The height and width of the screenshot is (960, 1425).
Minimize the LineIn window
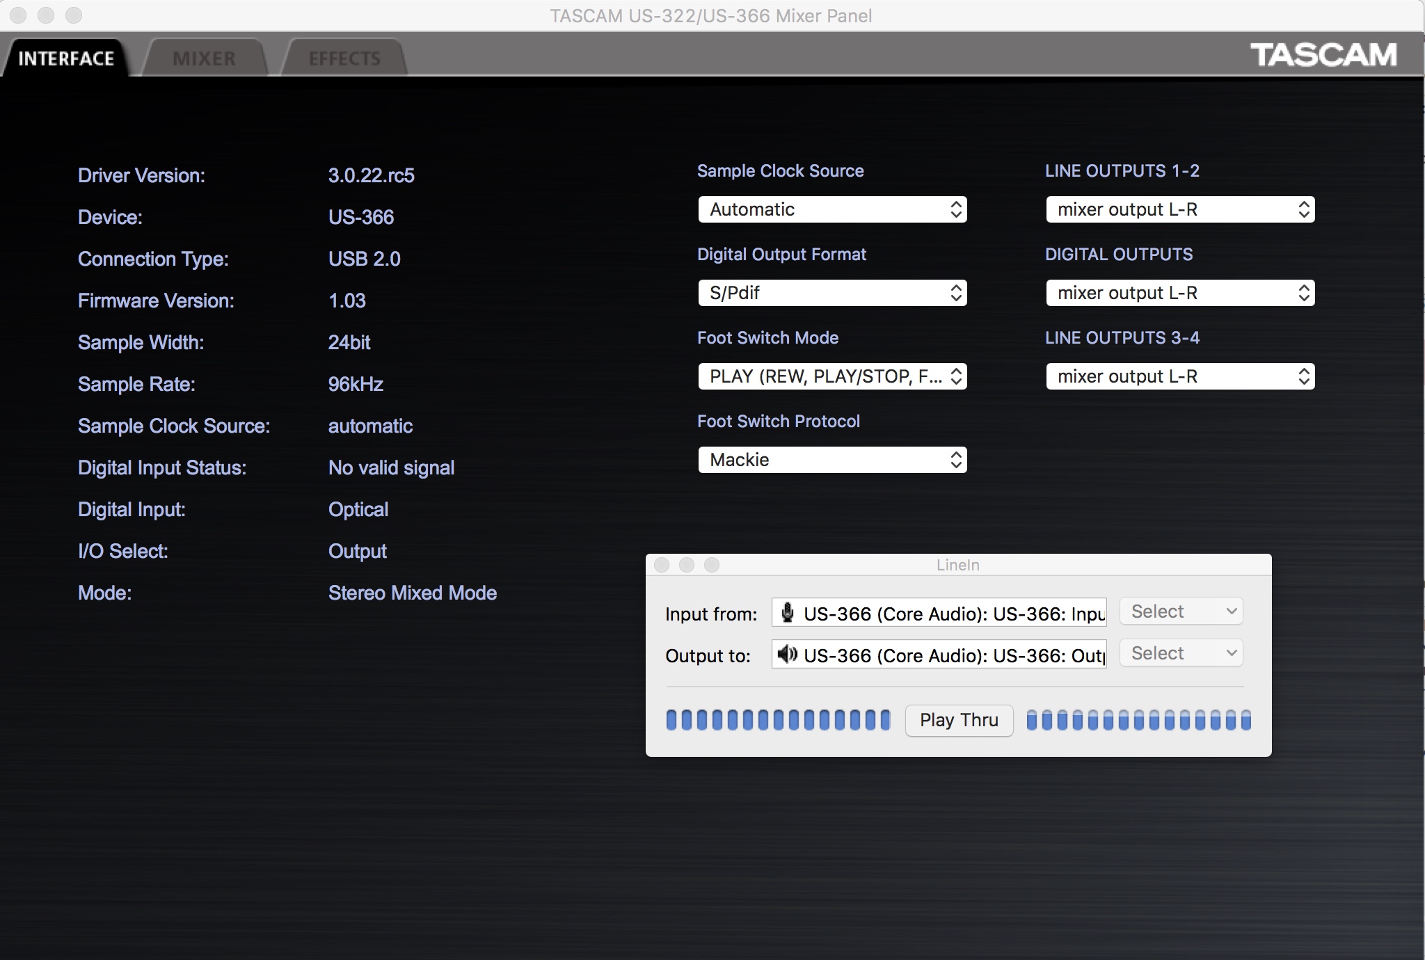tap(687, 565)
